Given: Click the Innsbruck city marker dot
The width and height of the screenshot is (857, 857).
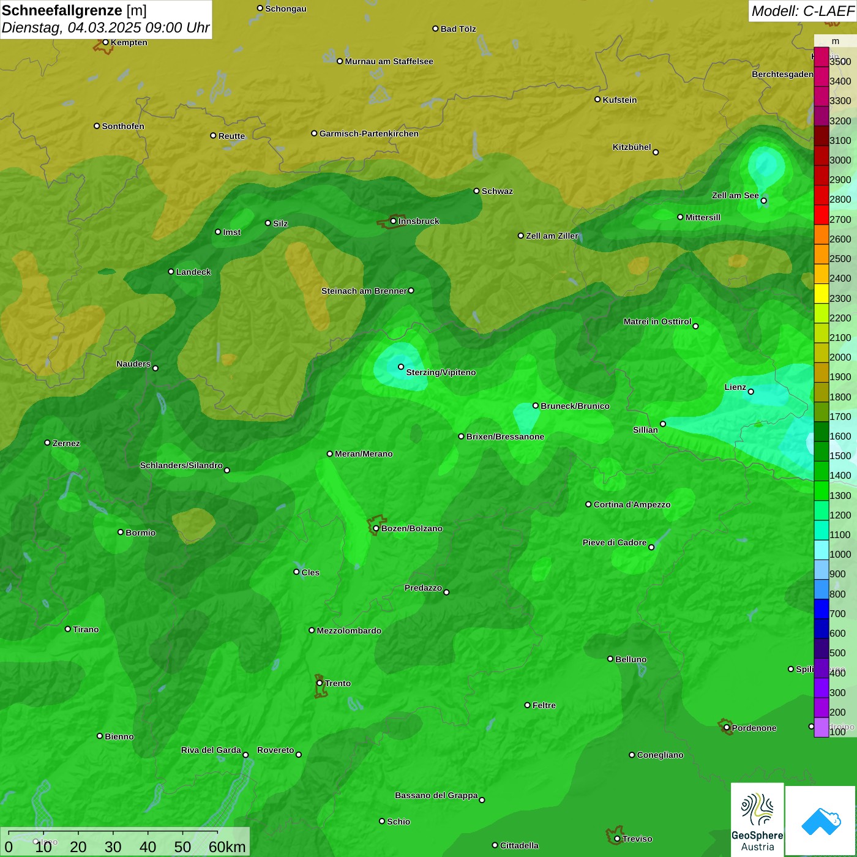Looking at the screenshot, I should [x=394, y=221].
